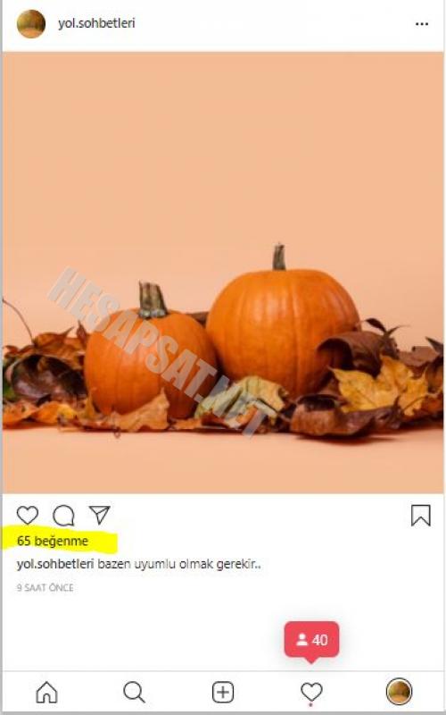Open profile avatar in bottom bar
446x715 pixels.
tap(399, 692)
